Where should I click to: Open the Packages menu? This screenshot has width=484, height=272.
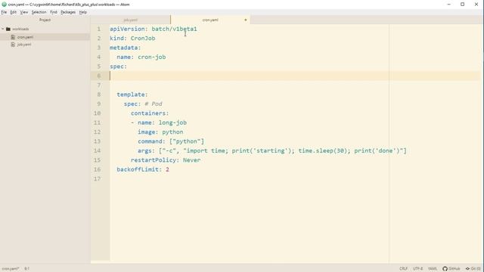pos(68,12)
